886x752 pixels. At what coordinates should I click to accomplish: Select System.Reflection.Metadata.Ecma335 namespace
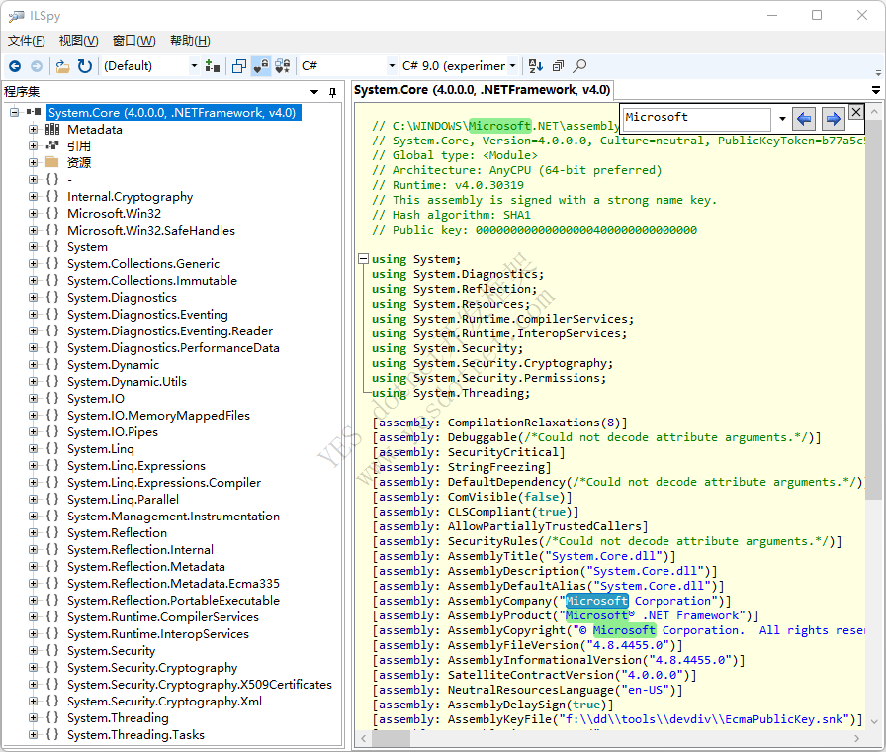click(x=173, y=584)
